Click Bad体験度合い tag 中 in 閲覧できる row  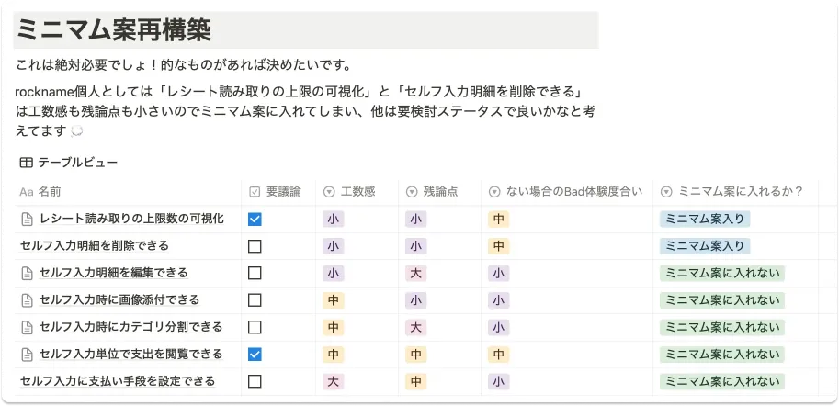499,355
